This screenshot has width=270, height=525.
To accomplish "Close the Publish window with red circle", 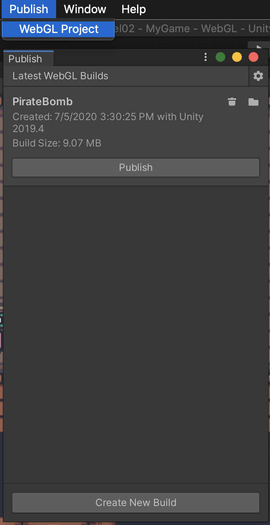I will 253,57.
